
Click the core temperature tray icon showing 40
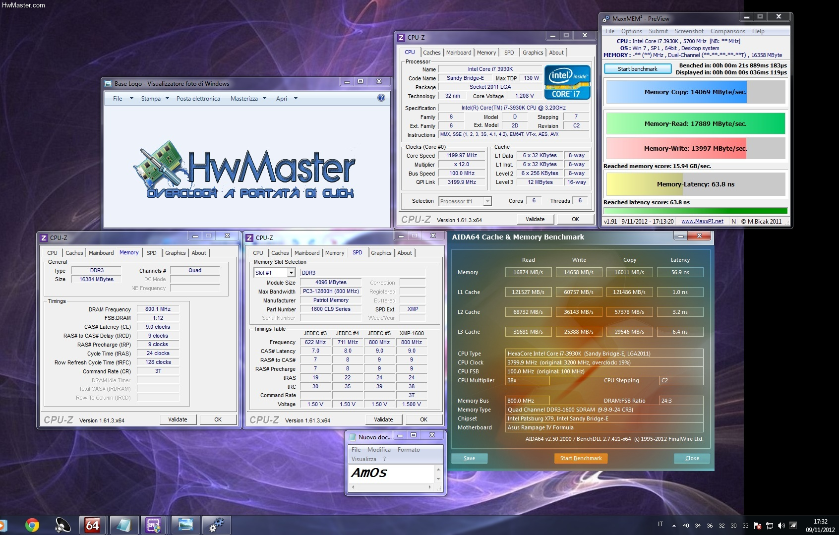point(686,526)
